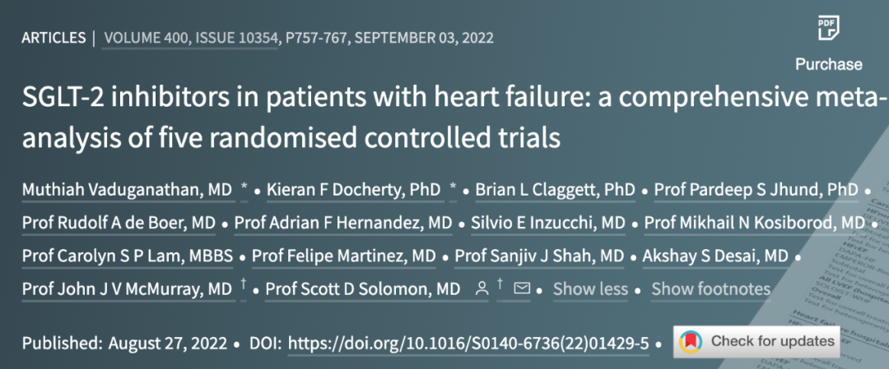The height and width of the screenshot is (369, 889).
Task: View Prof Pardeep S Jhund's details
Action: [x=756, y=191]
